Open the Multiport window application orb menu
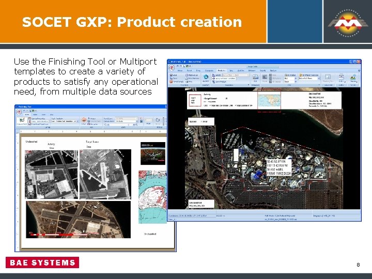This screenshot has width=372, height=279. 172,68
